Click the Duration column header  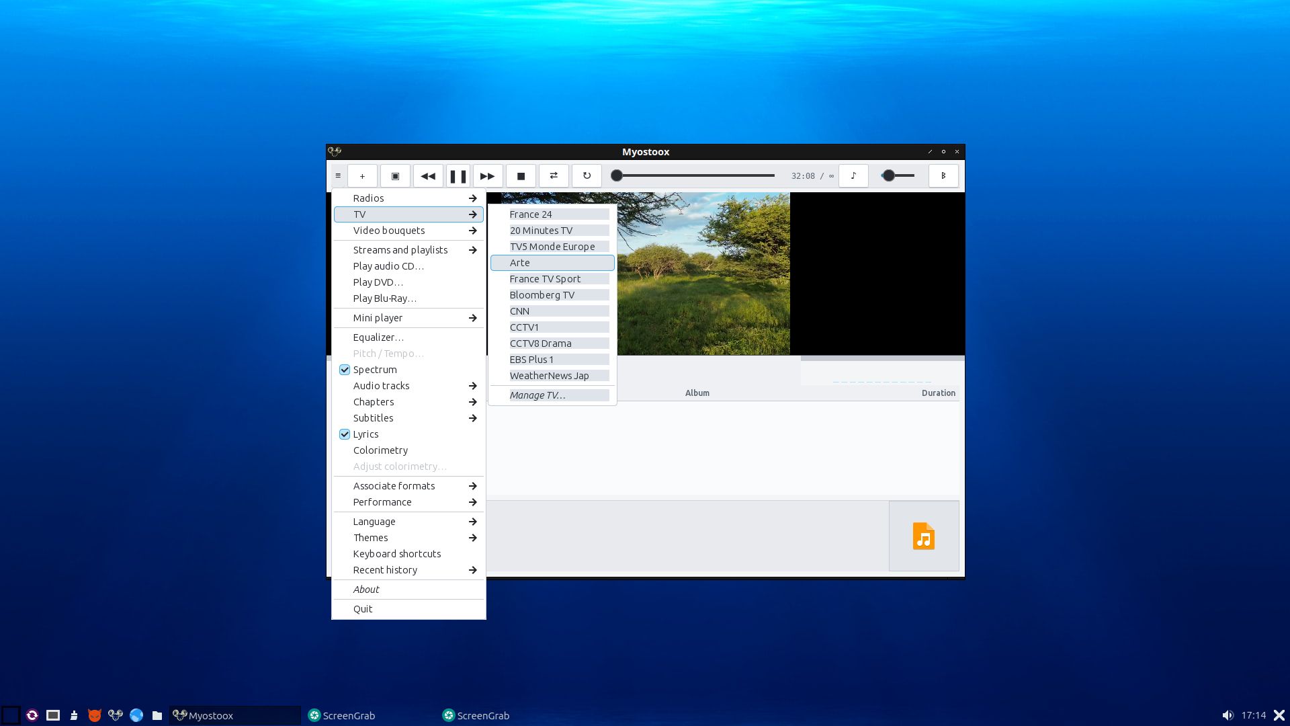(938, 393)
